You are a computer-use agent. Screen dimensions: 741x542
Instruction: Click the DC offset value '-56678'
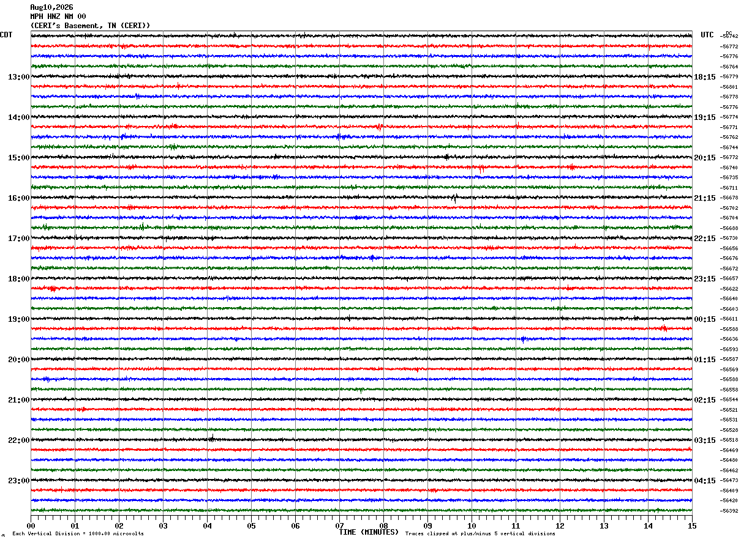click(729, 198)
